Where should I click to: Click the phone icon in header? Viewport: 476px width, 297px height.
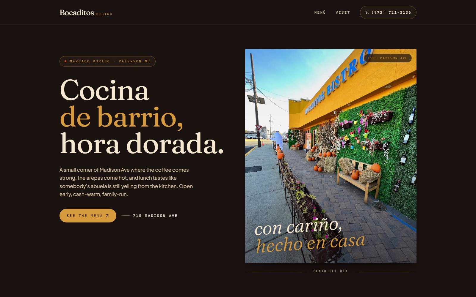click(367, 12)
